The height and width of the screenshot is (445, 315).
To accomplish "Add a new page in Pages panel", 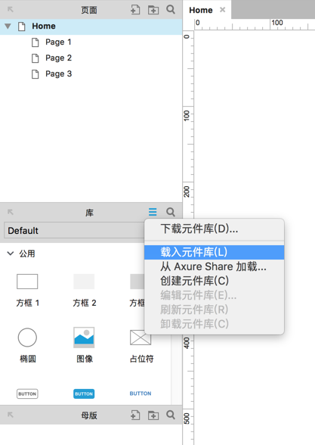I will [135, 10].
